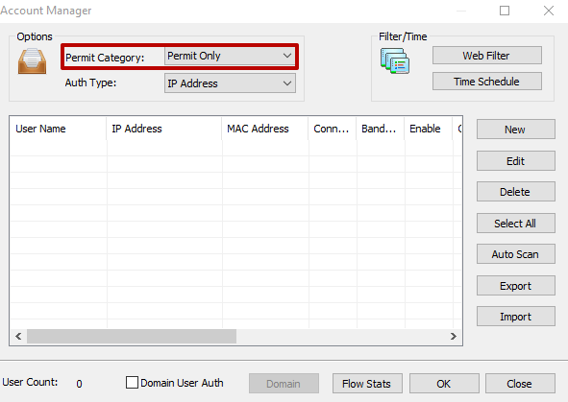This screenshot has width=568, height=402.
Task: Enable the Domain User Auth checkbox
Action: 132,383
